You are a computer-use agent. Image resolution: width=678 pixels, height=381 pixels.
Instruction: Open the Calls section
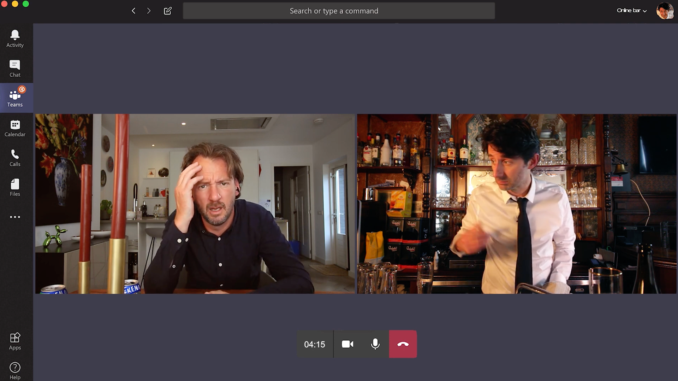click(15, 158)
